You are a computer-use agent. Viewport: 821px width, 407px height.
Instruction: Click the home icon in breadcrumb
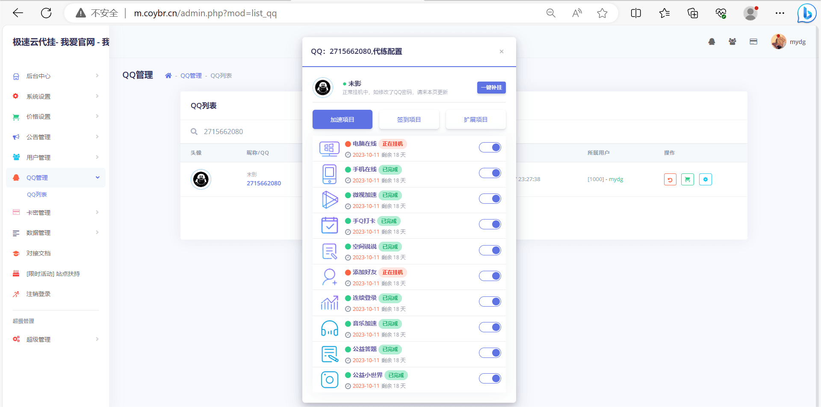[168, 76]
